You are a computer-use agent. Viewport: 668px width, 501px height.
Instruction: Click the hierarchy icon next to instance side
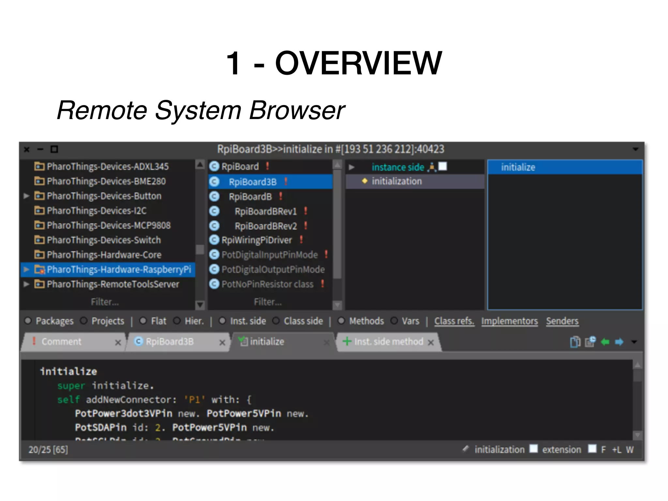point(432,167)
